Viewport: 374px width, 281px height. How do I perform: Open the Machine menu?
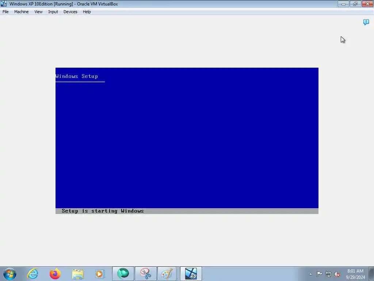tap(21, 12)
